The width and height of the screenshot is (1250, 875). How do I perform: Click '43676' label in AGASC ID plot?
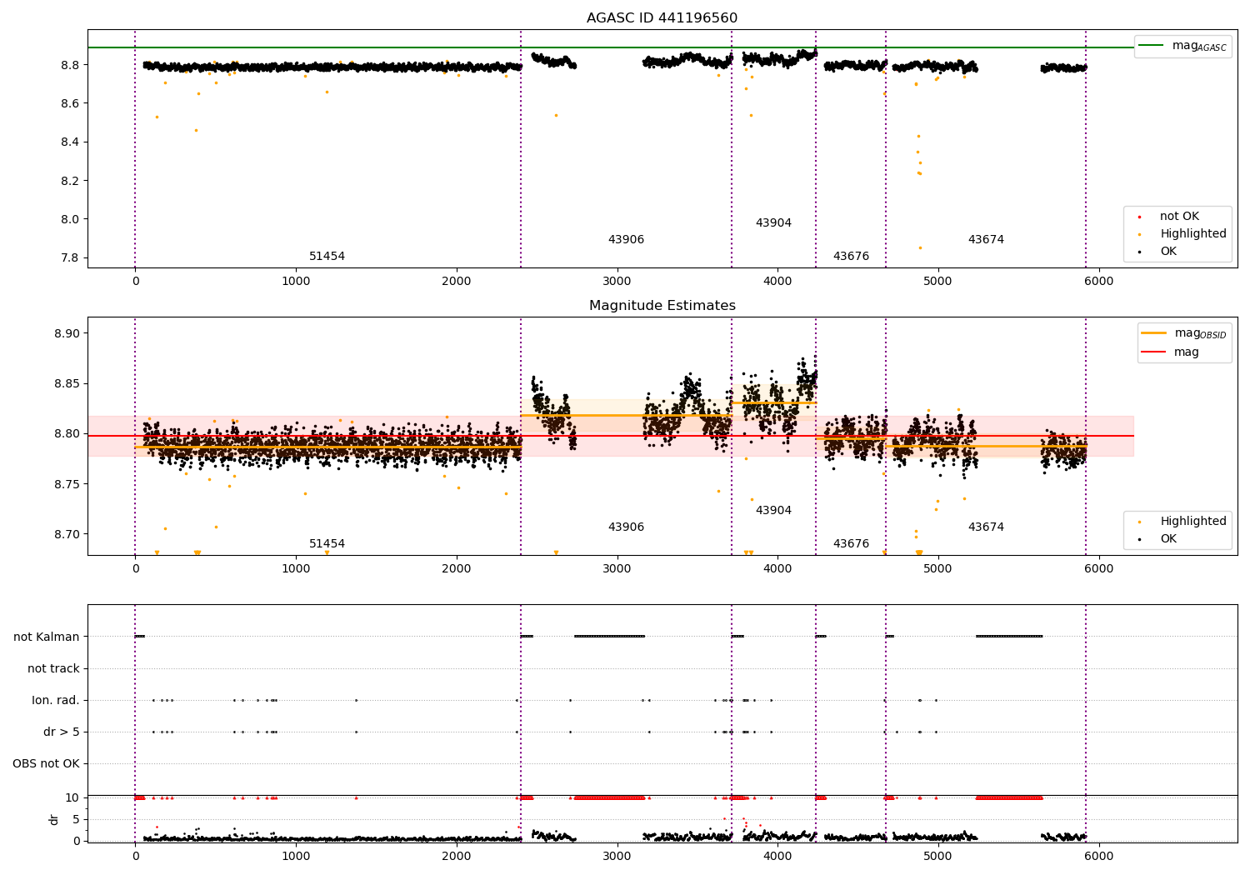(x=851, y=256)
